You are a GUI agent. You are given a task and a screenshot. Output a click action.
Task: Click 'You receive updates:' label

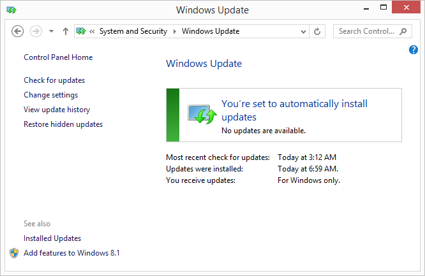[200, 180]
